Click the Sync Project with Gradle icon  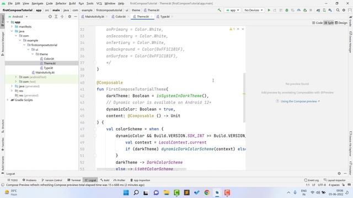(x=318, y=10)
